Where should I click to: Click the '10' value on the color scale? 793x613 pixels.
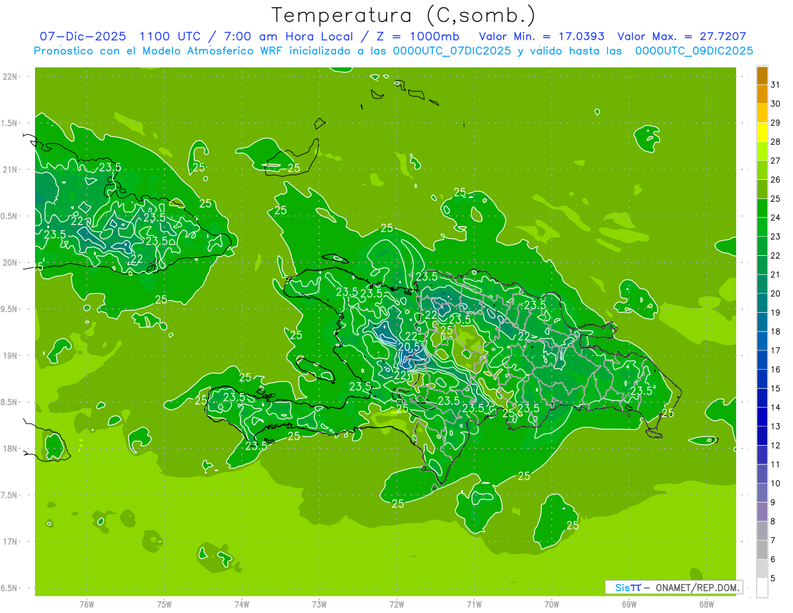(x=776, y=484)
